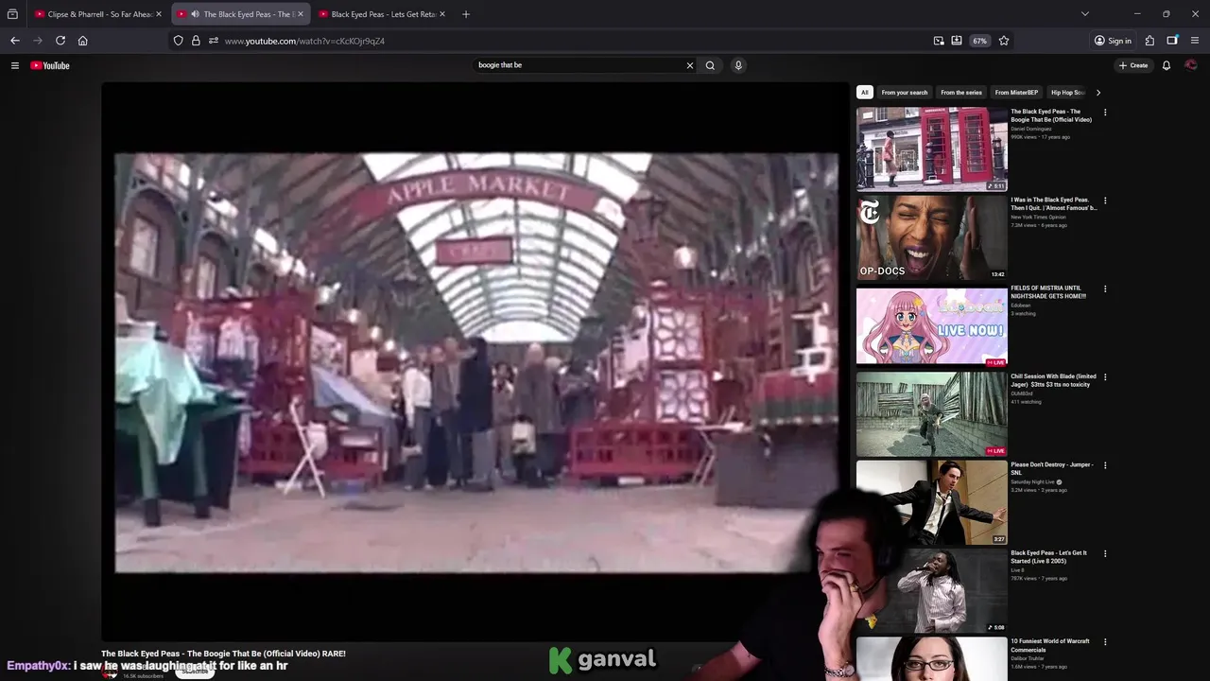Mute the playing Black Eyed Peas tab
The height and width of the screenshot is (681, 1210).
(x=195, y=14)
